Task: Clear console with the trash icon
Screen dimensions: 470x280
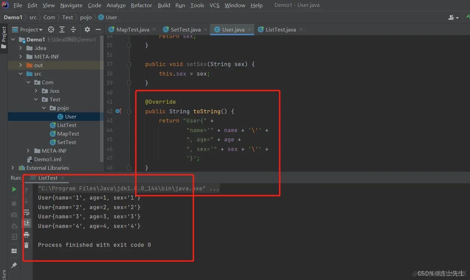Action: coord(26,245)
